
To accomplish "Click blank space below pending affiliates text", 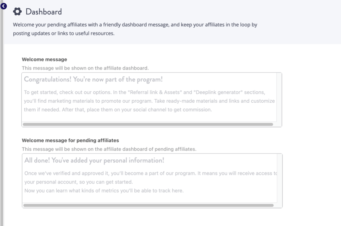I will pos(149,198).
